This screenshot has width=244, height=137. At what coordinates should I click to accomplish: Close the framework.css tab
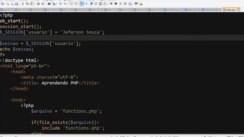point(220,10)
